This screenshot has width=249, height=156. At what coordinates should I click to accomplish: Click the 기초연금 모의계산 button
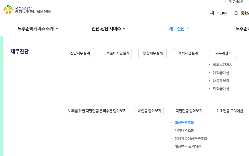230,111
